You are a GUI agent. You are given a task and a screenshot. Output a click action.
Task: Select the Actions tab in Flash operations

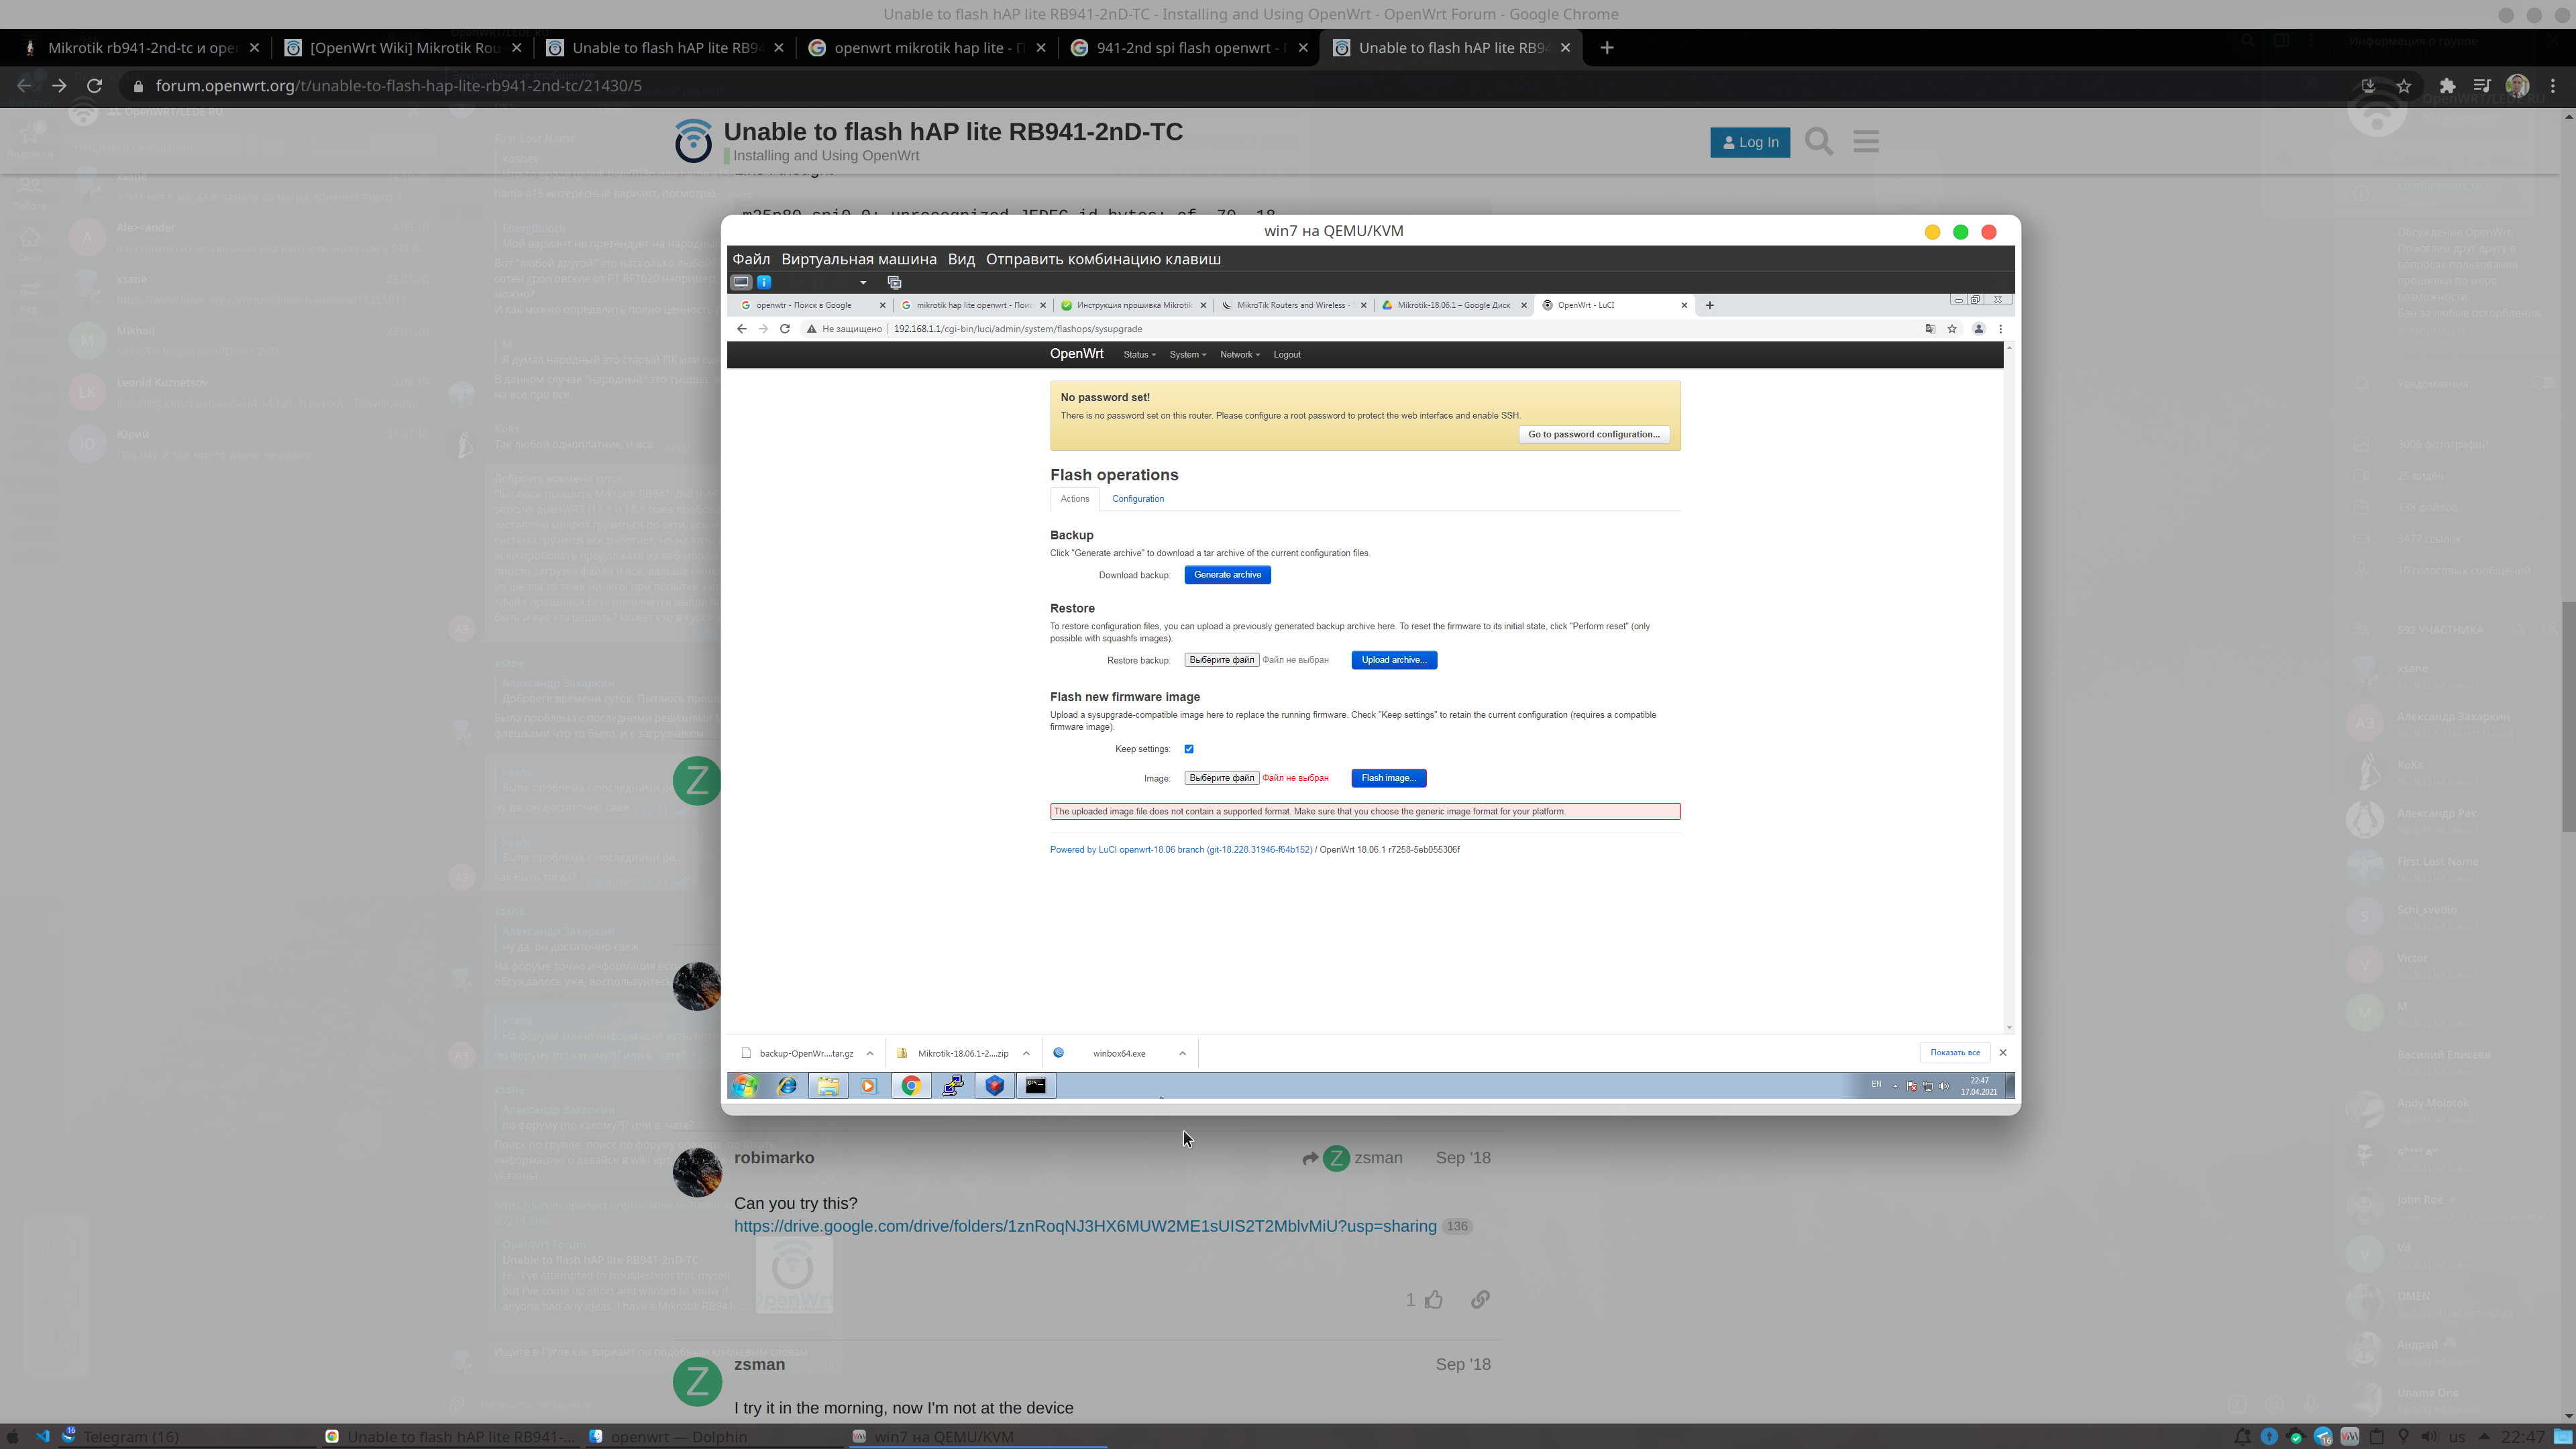(1075, 498)
